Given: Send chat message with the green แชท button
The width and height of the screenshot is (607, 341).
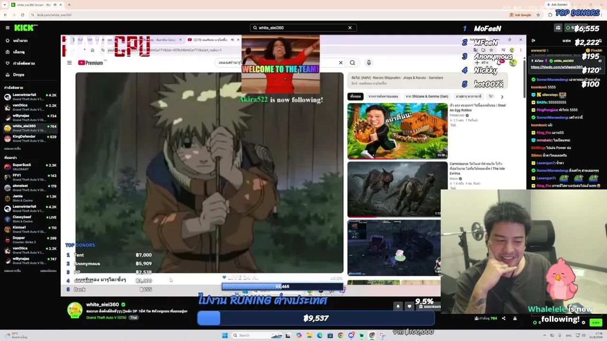Looking at the screenshot, I should pyautogui.click(x=596, y=323).
